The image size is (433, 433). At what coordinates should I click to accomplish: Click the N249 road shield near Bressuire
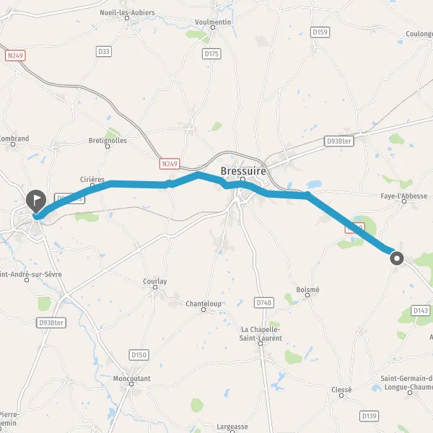(170, 164)
